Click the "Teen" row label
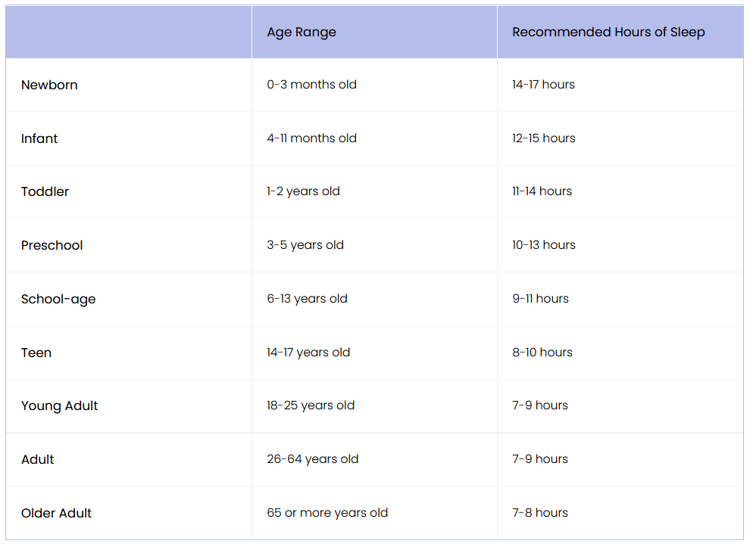 [36, 352]
